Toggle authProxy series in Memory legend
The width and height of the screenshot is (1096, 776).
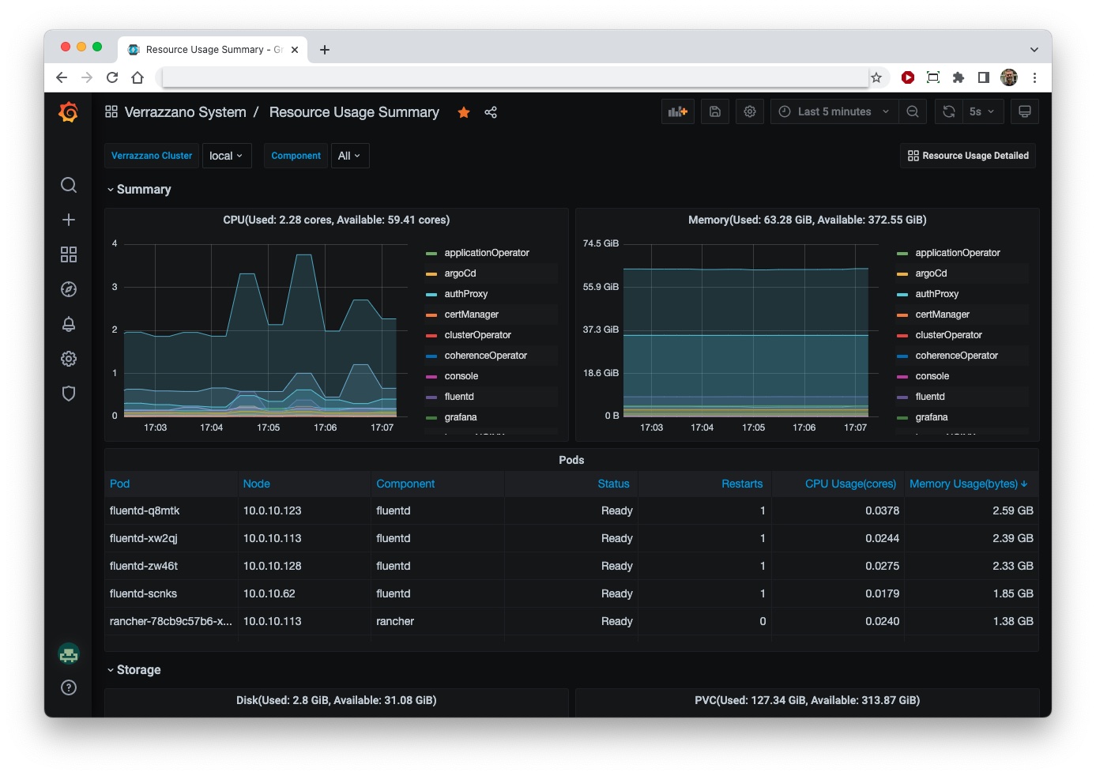click(936, 293)
